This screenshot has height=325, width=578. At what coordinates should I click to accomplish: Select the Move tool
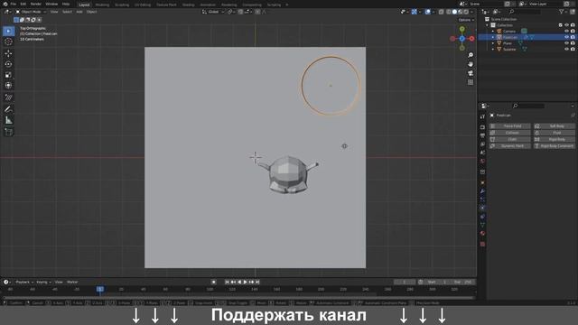[8, 53]
